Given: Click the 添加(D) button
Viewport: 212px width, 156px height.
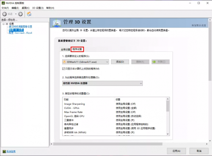Looking at the screenshot, I should 120,62.
